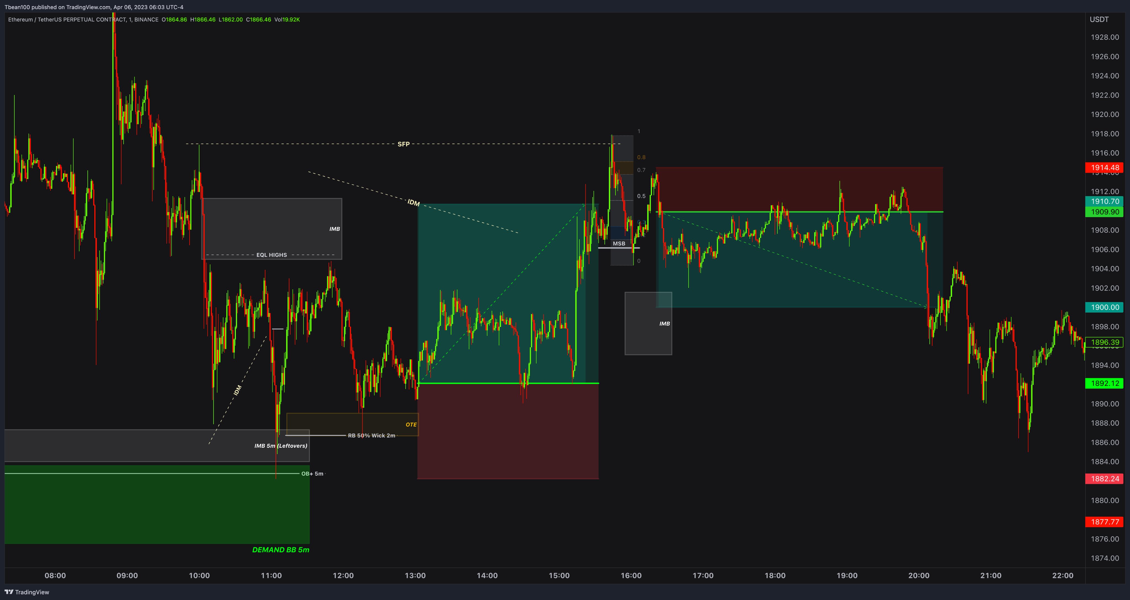Screen dimensions: 1130x600
Task: Click the 1888.00 price axis label
Action: coord(1105,423)
